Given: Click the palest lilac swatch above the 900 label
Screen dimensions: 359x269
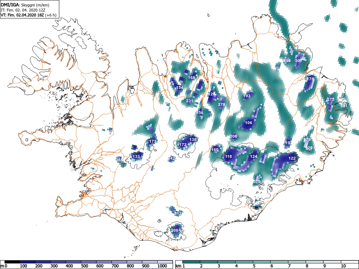Looking at the screenshot, I should (150, 262).
